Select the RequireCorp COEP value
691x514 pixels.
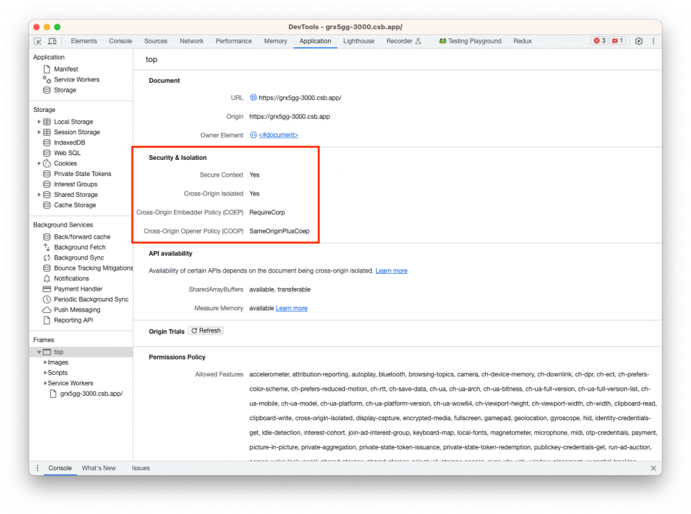tap(267, 212)
